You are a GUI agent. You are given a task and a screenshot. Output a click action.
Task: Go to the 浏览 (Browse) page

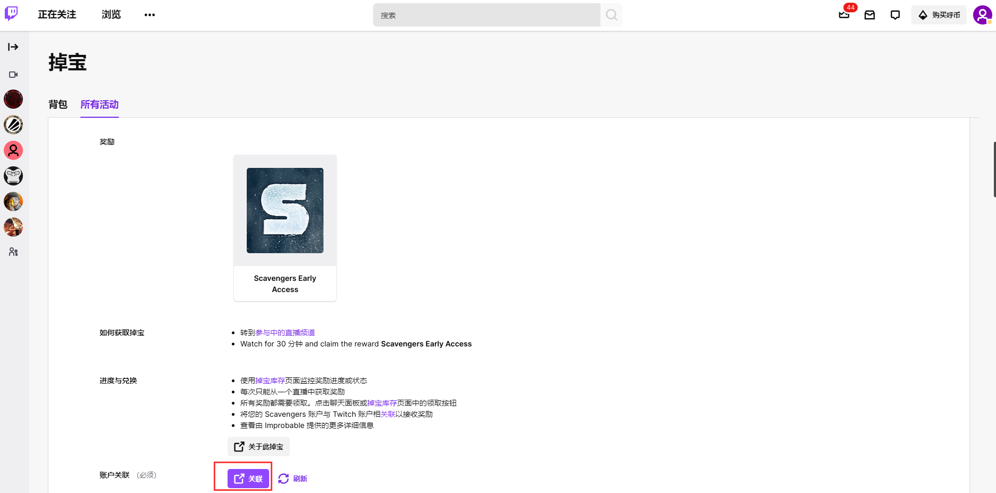click(111, 15)
